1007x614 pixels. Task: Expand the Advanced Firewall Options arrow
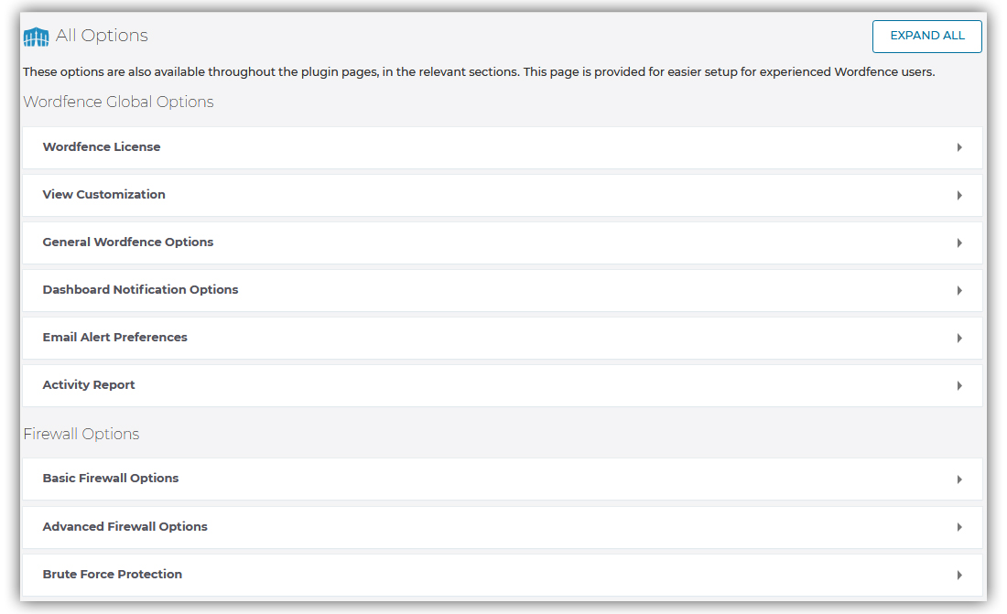[959, 527]
